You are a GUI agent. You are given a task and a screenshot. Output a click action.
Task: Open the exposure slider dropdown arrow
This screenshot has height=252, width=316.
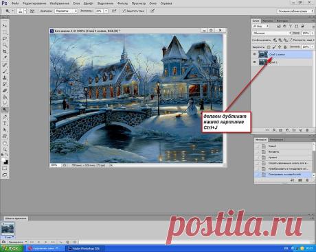pyautogui.click(x=106, y=11)
